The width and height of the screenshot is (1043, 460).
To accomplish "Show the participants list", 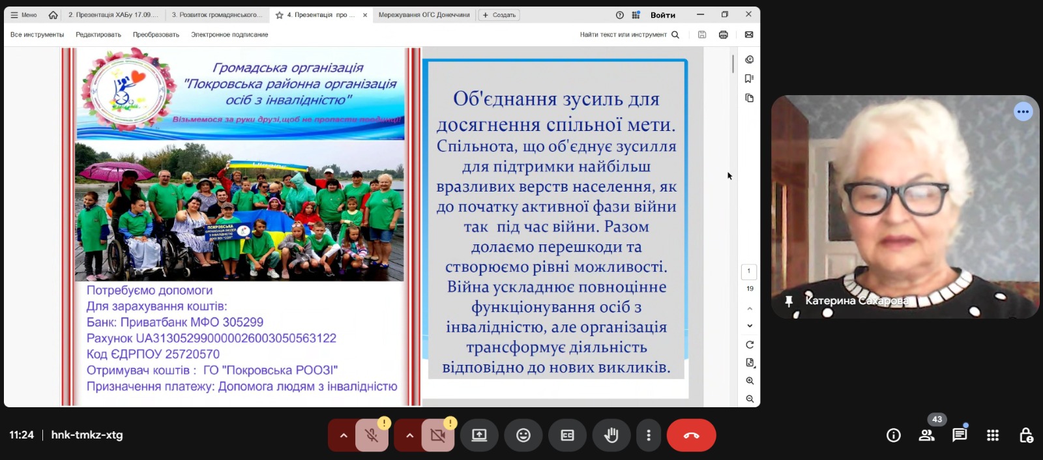I will point(926,435).
